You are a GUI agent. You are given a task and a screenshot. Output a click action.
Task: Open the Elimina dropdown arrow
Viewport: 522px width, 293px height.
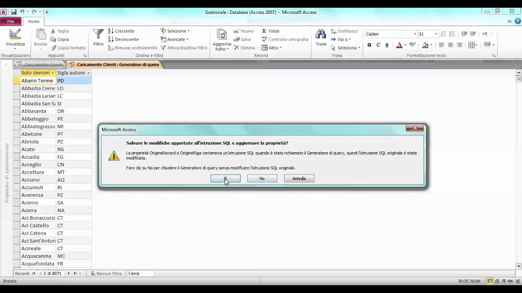pyautogui.click(x=259, y=48)
